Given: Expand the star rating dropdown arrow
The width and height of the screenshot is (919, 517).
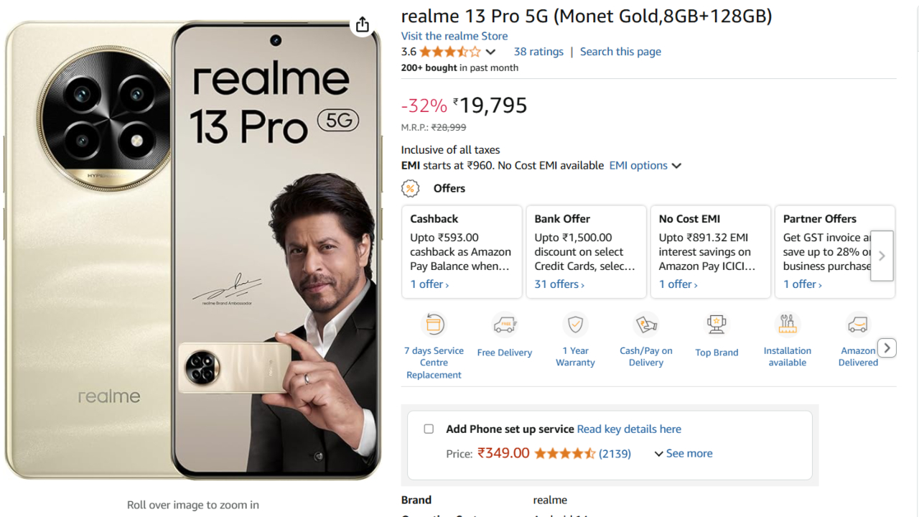Looking at the screenshot, I should (x=490, y=52).
